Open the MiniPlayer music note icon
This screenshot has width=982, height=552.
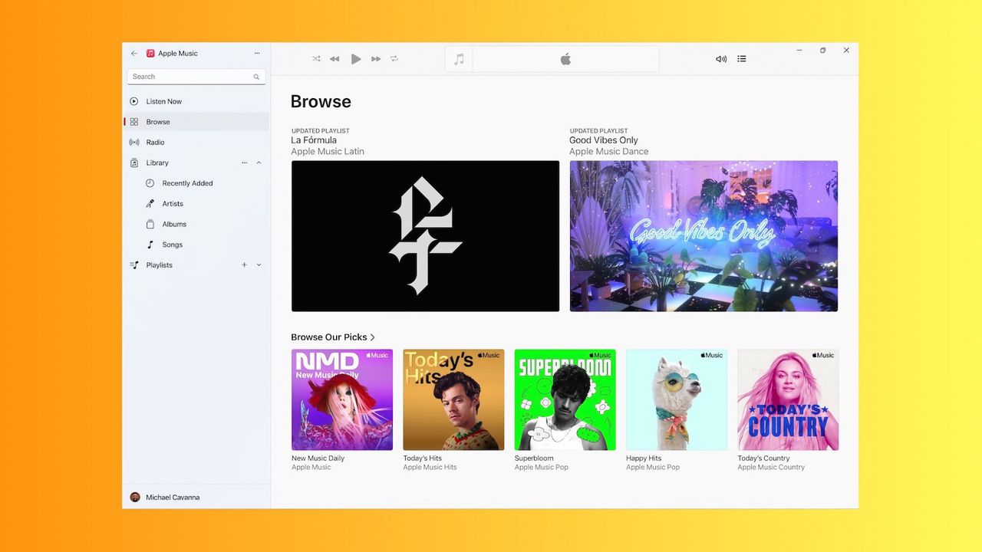tap(458, 58)
